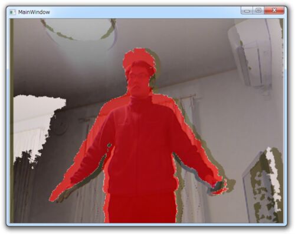Screen dimensions: 295x234
Task: Click the empty title bar area
Action: (146, 12)
